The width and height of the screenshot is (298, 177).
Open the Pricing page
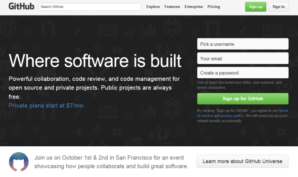click(214, 7)
